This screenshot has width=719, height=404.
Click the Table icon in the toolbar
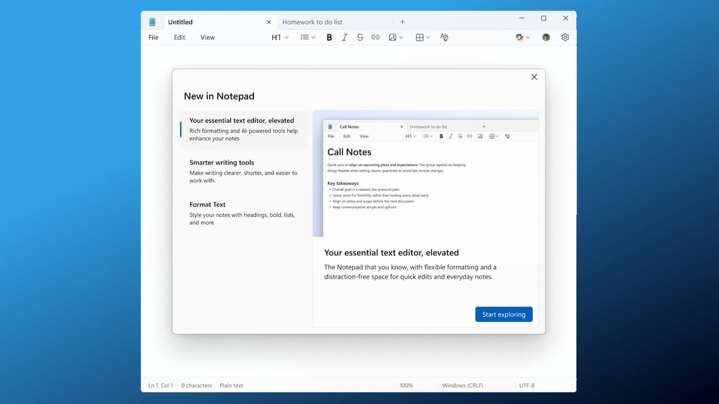click(419, 37)
